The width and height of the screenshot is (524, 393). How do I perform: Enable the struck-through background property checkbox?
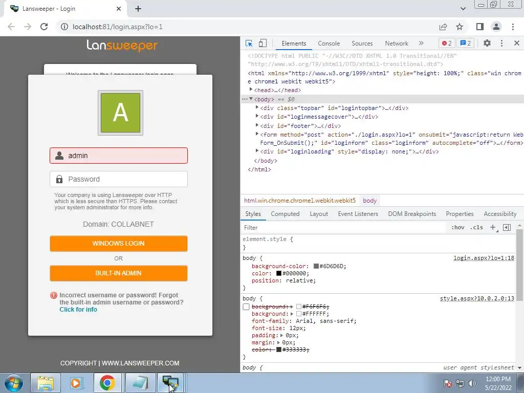(246, 307)
